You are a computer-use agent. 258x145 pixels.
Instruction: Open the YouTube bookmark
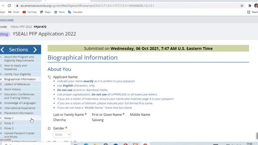(29, 12)
